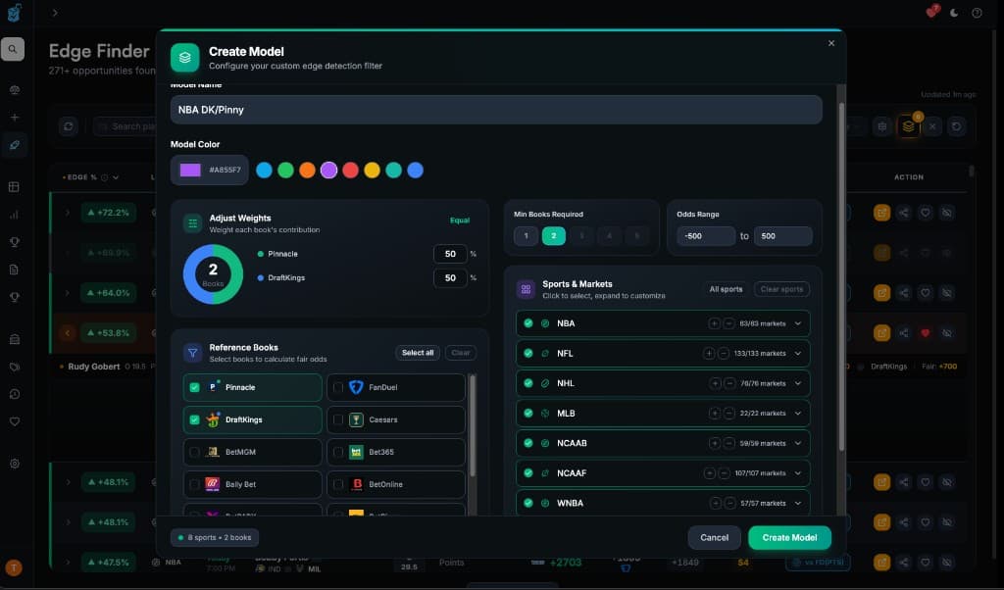Choose All sports option
Image resolution: width=1004 pixels, height=590 pixels.
[x=726, y=289]
